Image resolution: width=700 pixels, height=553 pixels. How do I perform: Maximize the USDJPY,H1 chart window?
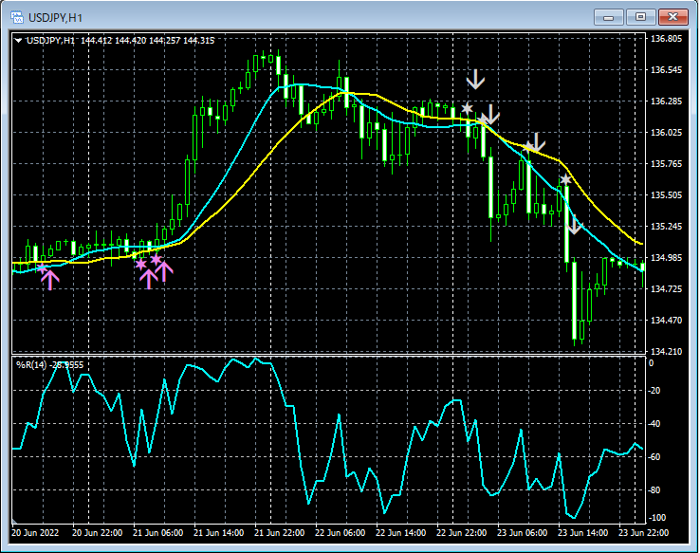click(x=640, y=17)
